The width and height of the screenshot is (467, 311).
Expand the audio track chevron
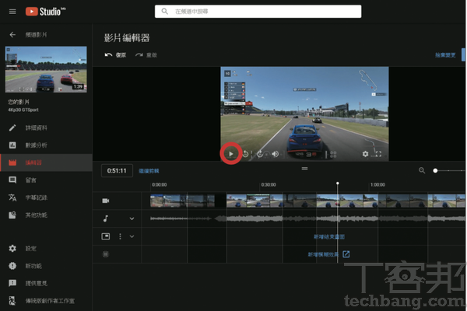(132, 218)
